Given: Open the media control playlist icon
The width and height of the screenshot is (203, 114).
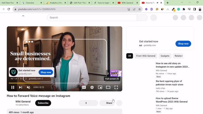Looking at the screenshot, I should (x=189, y=9).
